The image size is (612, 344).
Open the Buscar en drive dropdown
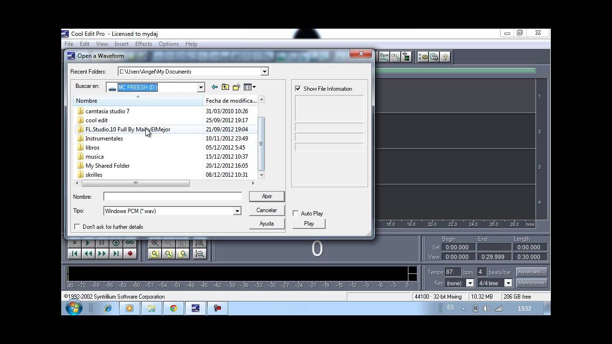[201, 87]
